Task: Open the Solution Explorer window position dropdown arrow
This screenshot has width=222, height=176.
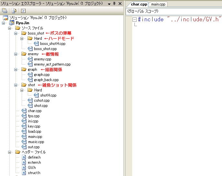Action: [x=109, y=4]
